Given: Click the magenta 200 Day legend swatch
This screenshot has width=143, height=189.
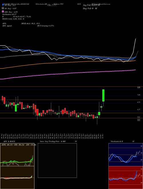Looking at the screenshot, I should pos(3,12).
